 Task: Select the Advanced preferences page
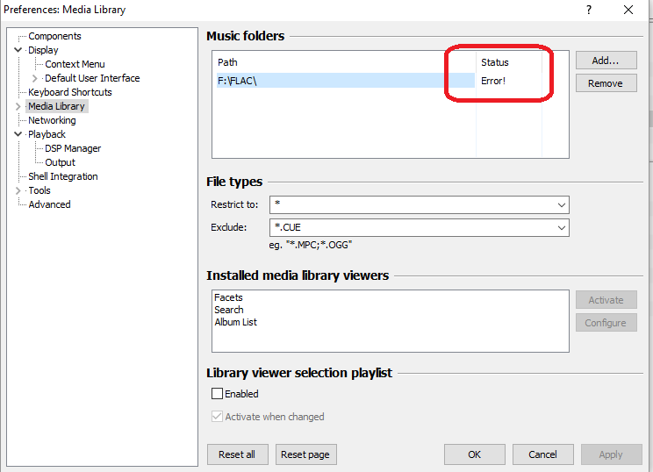click(49, 204)
